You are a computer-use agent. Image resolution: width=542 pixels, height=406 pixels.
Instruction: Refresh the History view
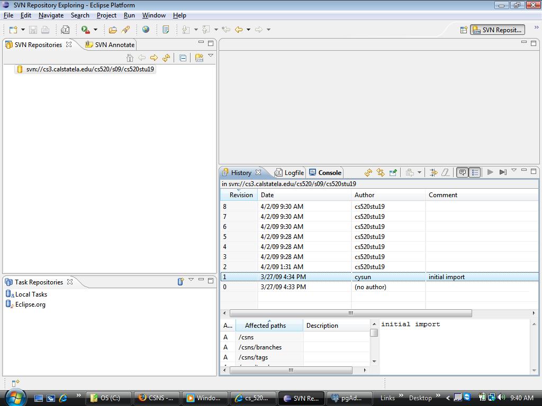368,172
